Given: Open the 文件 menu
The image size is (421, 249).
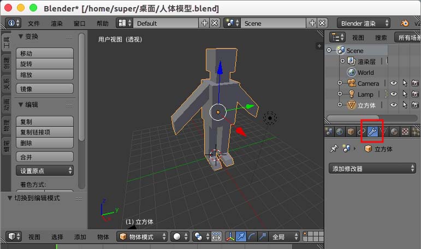Looking at the screenshot, I should [x=33, y=23].
